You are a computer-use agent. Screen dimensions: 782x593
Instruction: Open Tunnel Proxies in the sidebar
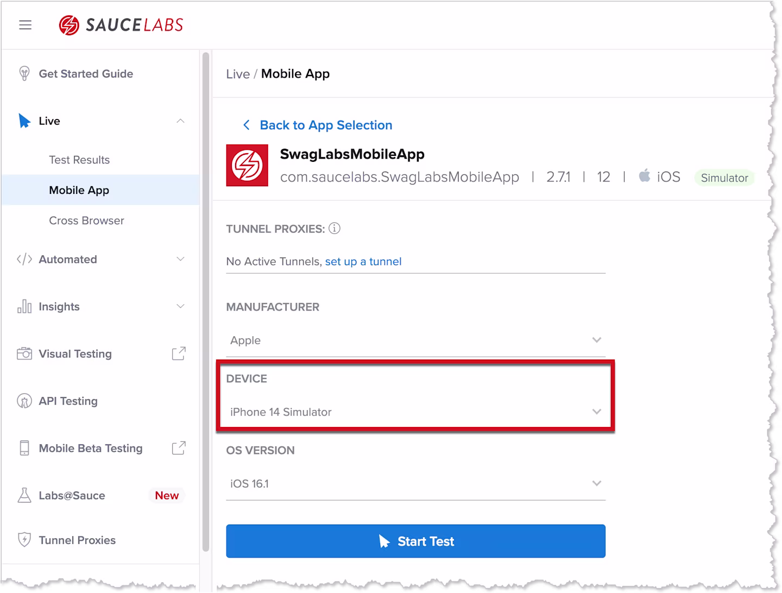coord(77,540)
